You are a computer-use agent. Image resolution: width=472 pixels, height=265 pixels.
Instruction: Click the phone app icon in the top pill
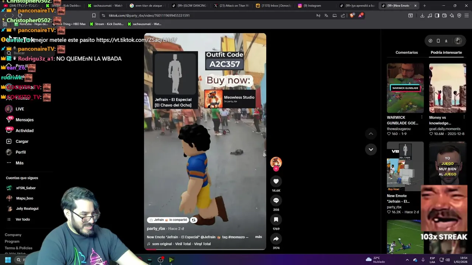pos(438,41)
